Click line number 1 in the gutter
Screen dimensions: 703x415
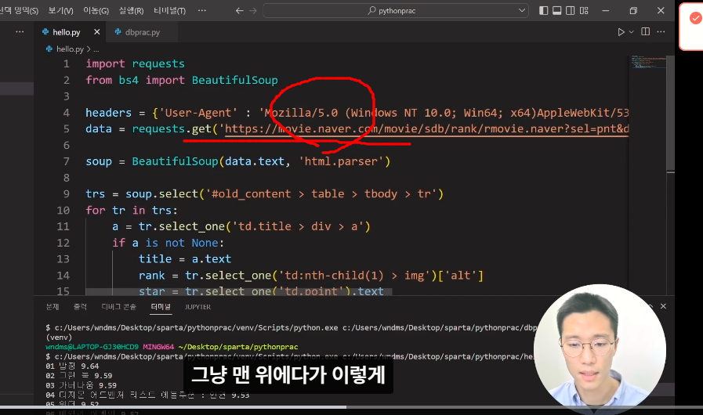(x=66, y=63)
